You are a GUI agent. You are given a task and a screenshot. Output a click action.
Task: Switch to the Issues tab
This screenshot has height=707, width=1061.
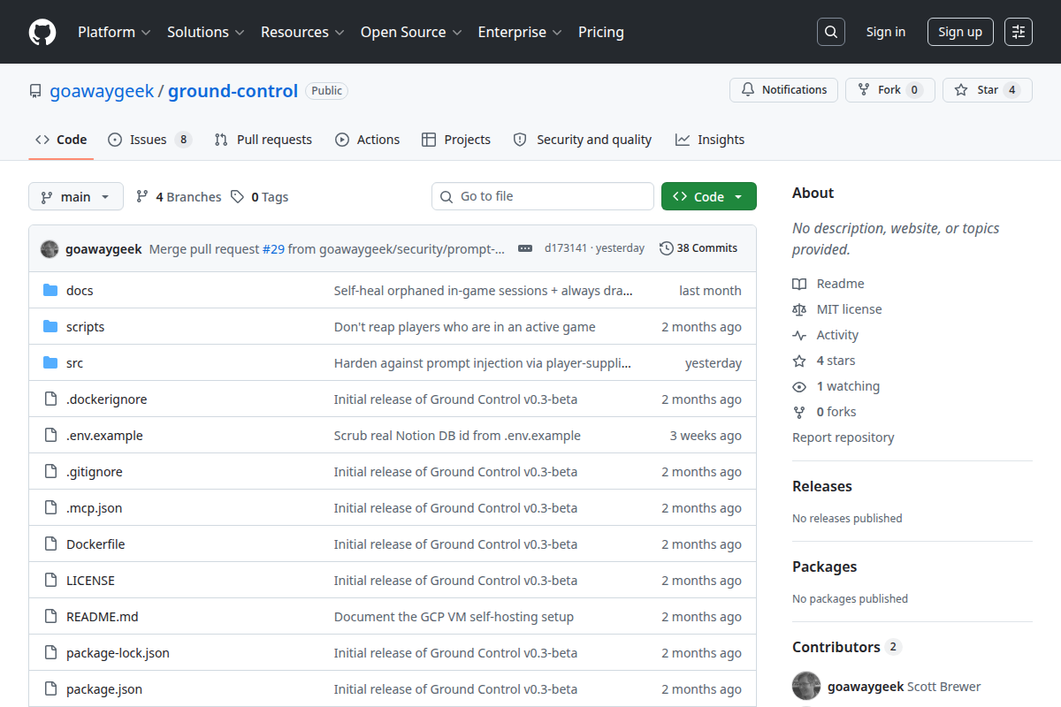pos(149,140)
